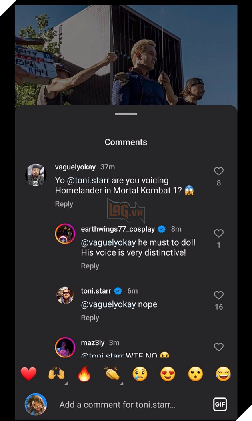Reply to vaguelyokay's comment

click(64, 204)
